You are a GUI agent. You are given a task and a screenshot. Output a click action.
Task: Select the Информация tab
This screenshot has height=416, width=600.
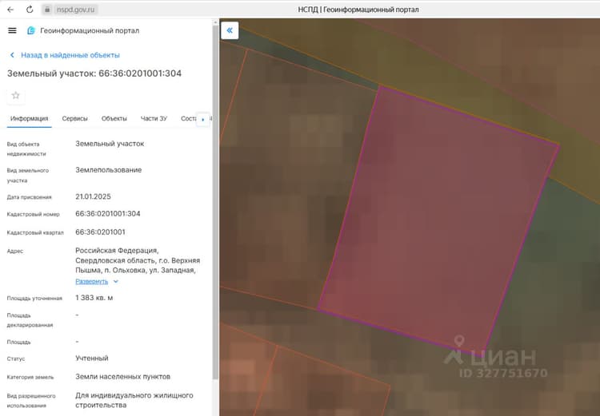29,118
